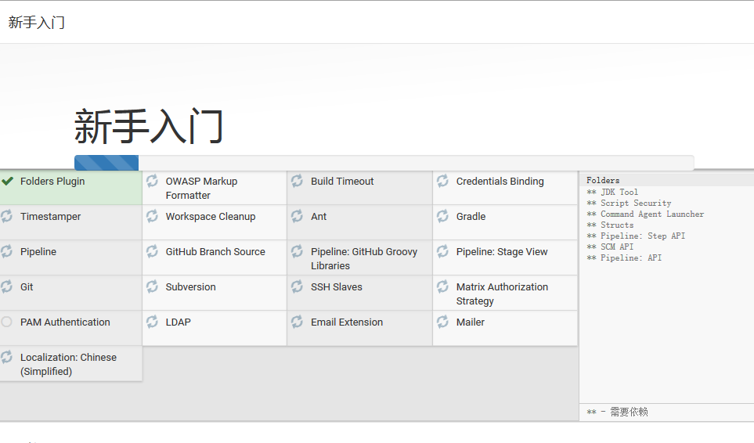Click the spinner icon beside Build Timeout
Screen dimensions: 754x443
pyautogui.click(x=298, y=181)
